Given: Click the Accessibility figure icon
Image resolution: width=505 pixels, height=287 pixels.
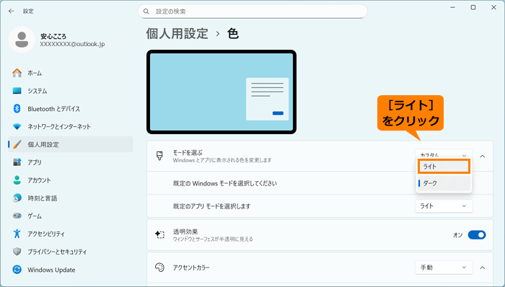Looking at the screenshot, I should click(x=17, y=234).
